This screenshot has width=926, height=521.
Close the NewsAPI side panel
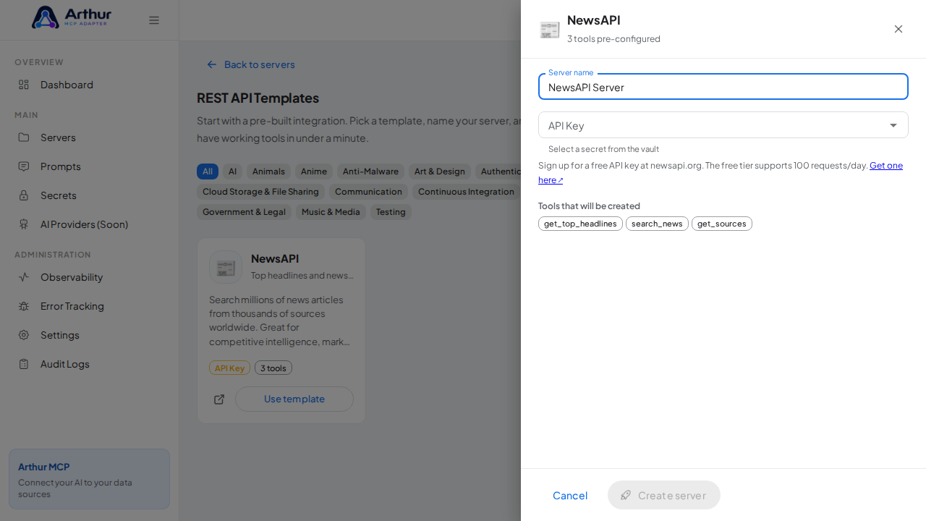(x=899, y=29)
